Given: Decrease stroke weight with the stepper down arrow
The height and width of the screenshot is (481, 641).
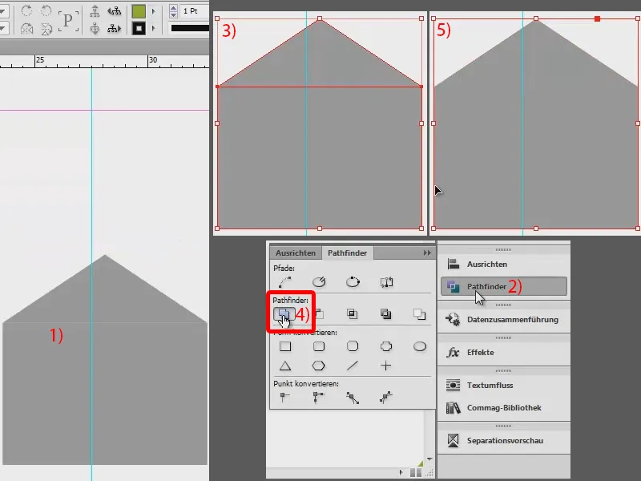Looking at the screenshot, I should pos(173,14).
